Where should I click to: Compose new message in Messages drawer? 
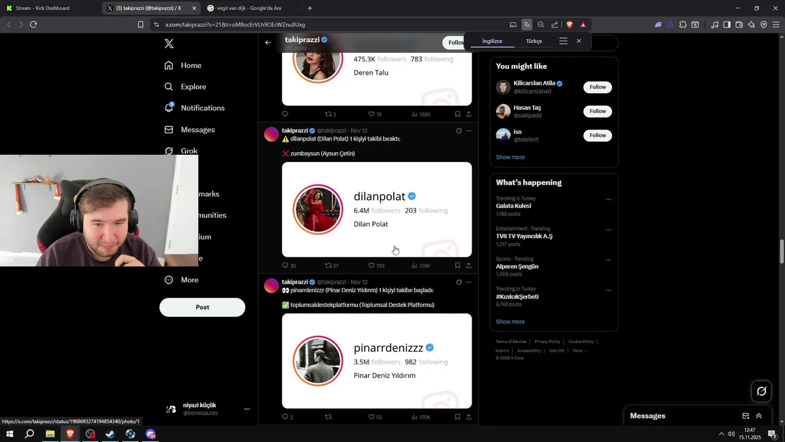pyautogui.click(x=746, y=416)
